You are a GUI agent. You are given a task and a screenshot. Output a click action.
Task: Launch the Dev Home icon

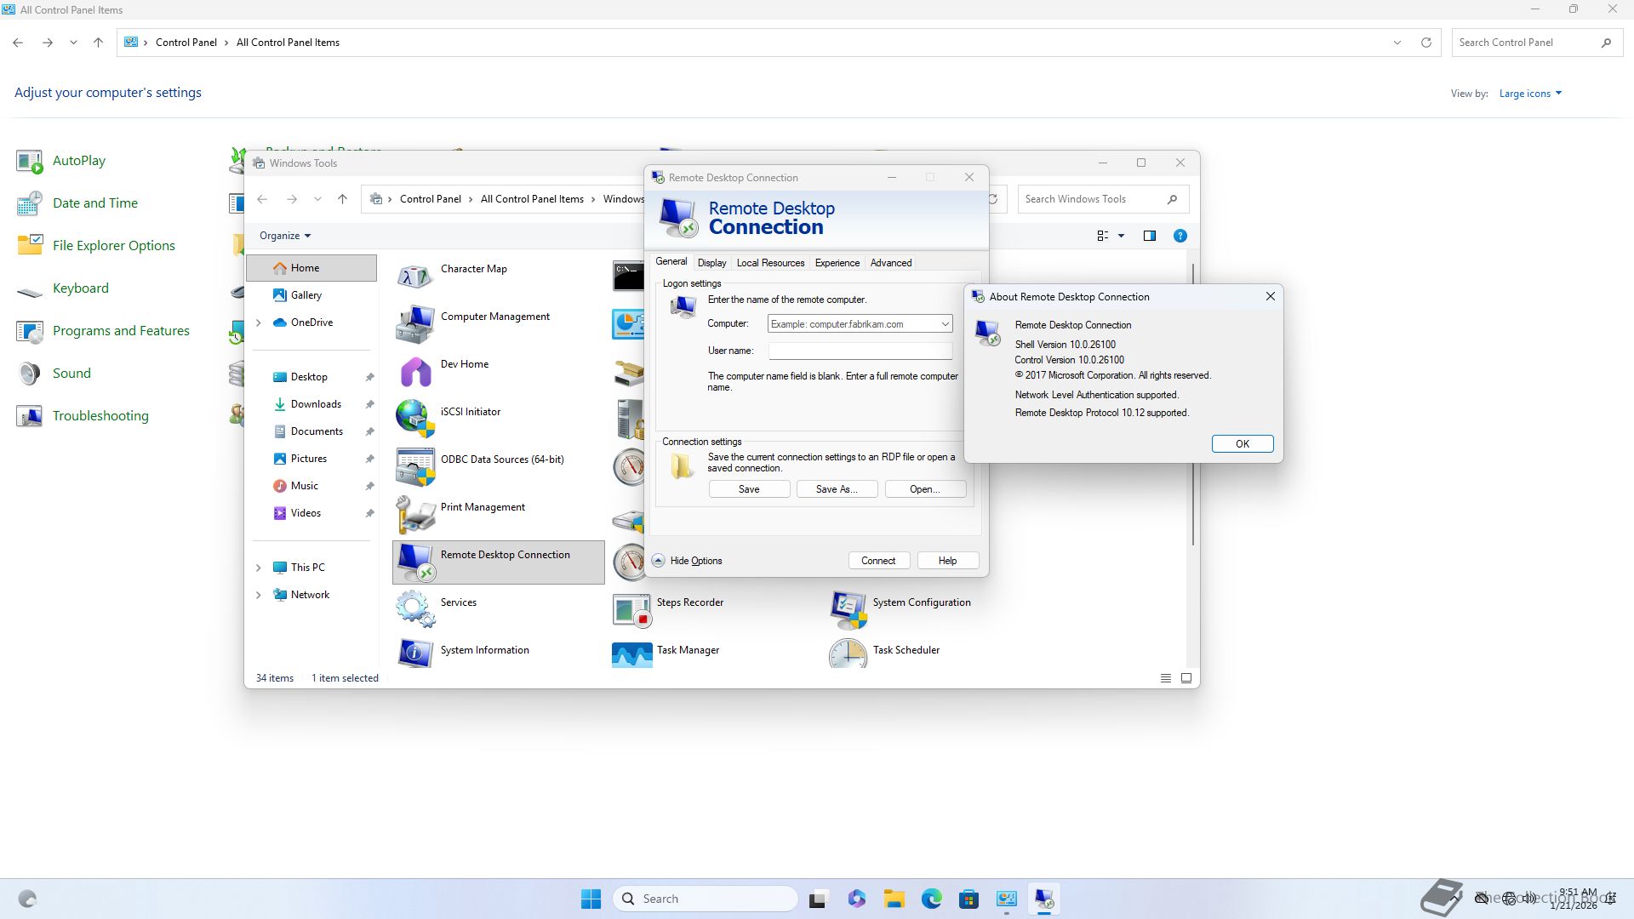(414, 371)
